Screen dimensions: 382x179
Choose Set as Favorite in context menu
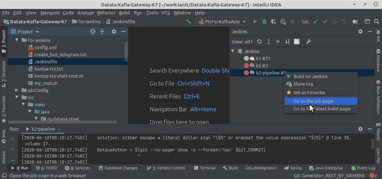321,92
